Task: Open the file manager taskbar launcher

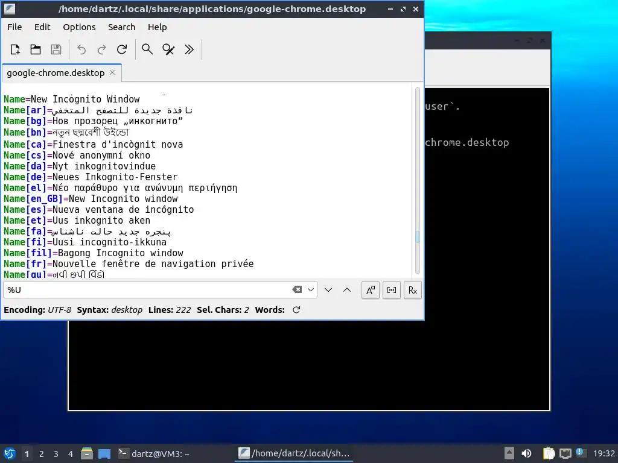Action: click(x=87, y=453)
